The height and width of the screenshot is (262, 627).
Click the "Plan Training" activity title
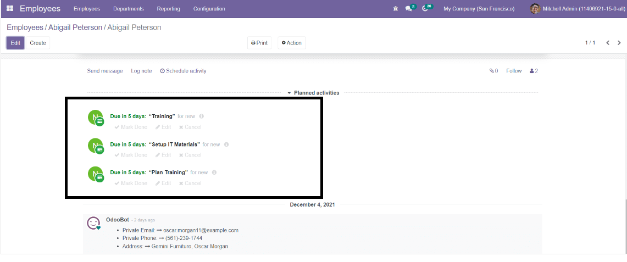tap(168, 172)
